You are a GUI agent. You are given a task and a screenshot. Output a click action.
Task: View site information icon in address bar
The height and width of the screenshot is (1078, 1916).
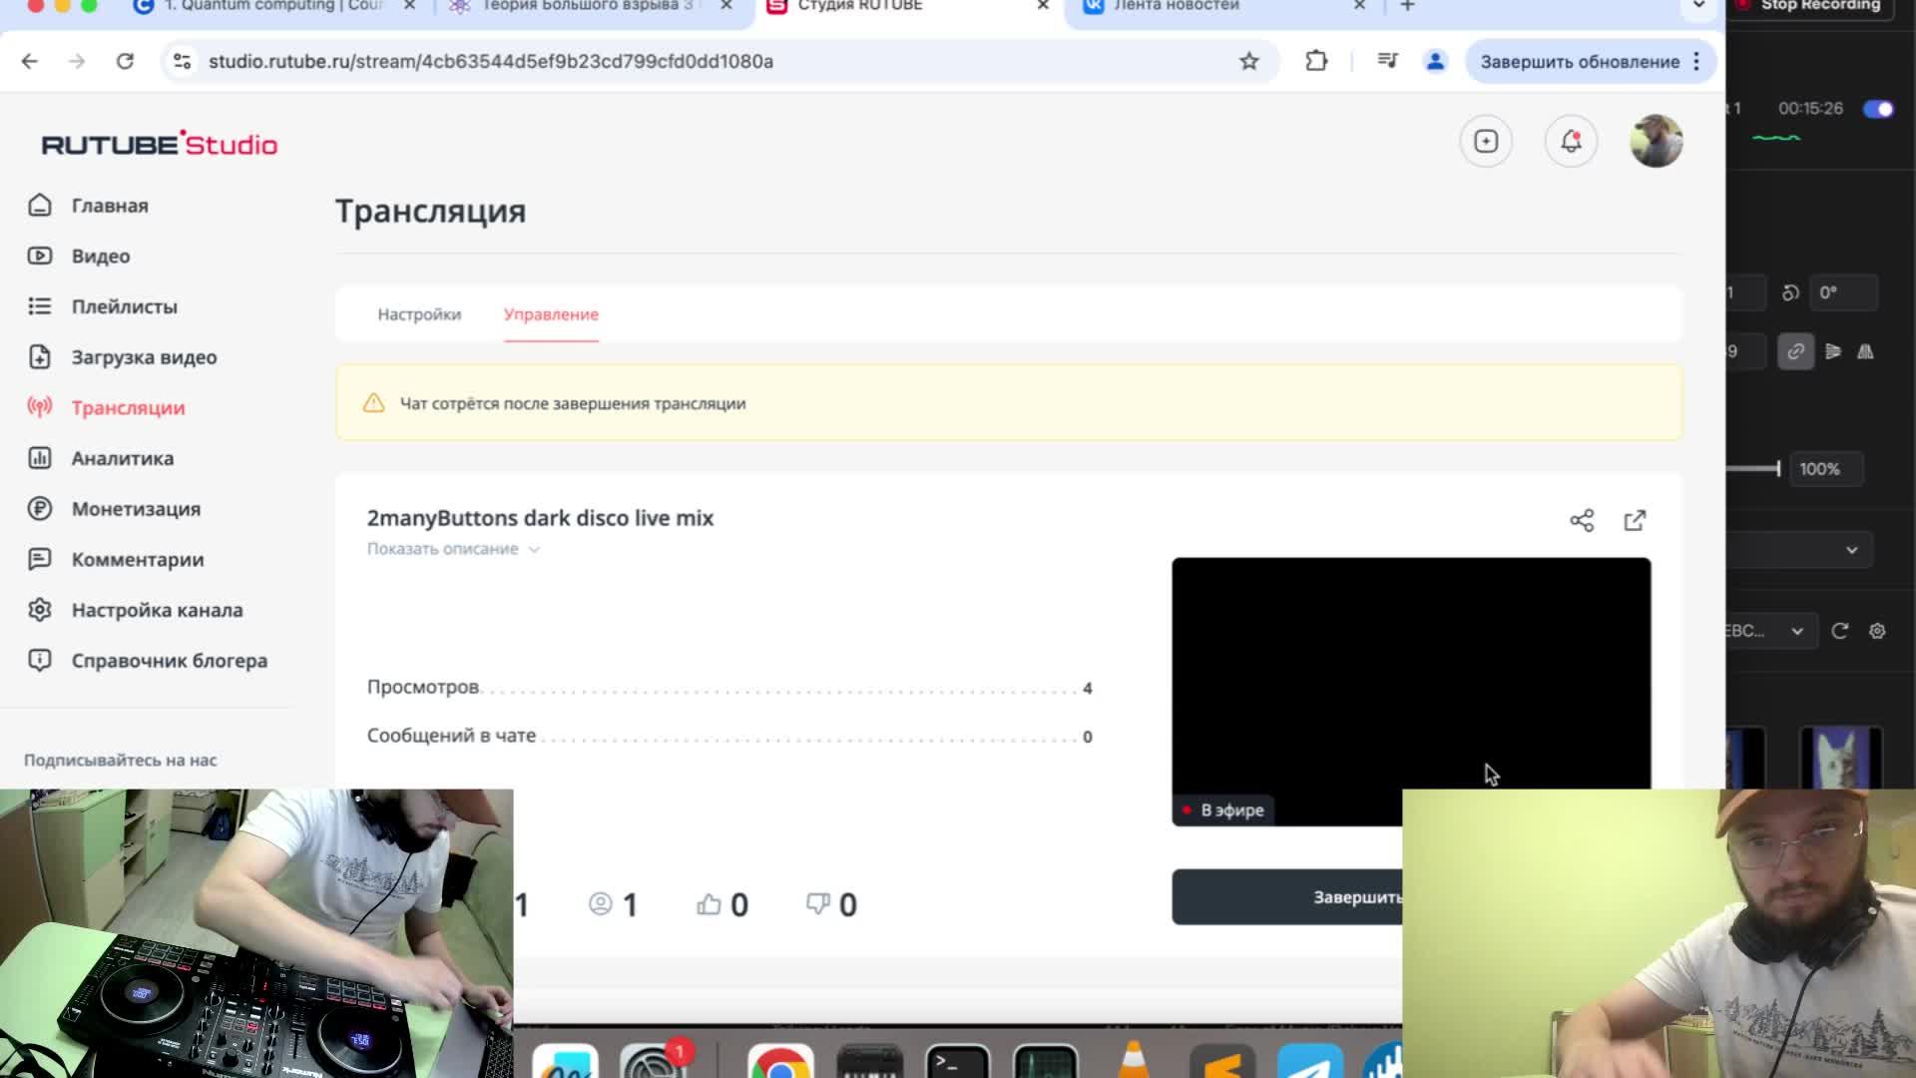182,61
